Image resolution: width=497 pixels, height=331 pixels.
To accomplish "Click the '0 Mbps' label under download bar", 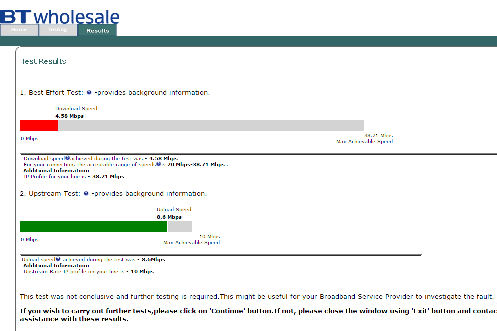I will coord(30,138).
